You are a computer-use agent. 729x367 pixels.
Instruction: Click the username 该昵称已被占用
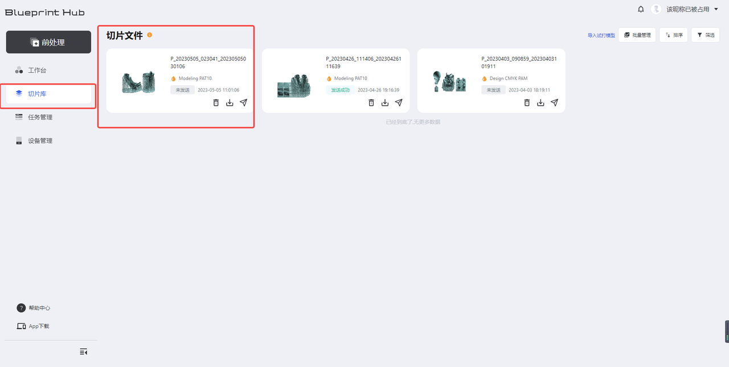point(688,9)
